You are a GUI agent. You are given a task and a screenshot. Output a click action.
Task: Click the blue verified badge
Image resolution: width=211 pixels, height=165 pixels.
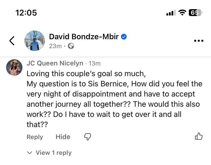point(124,37)
